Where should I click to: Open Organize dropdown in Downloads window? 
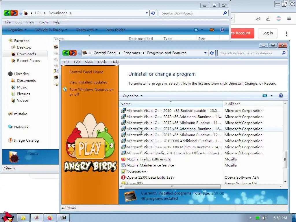(x=17, y=30)
